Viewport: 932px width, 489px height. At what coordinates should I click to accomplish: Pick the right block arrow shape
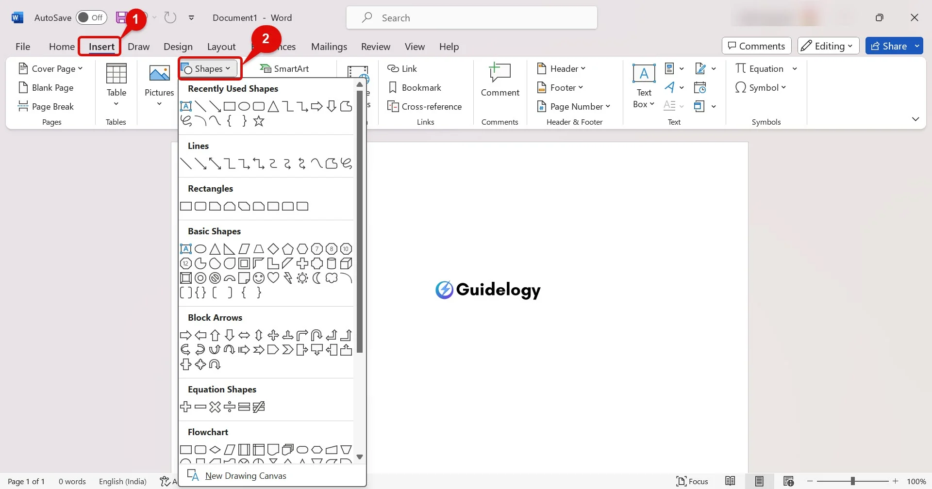186,335
